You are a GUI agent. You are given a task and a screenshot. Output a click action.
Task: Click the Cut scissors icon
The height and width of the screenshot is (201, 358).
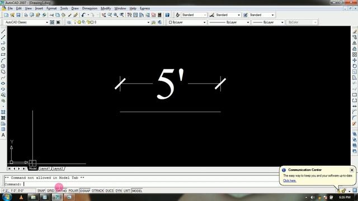51,15
